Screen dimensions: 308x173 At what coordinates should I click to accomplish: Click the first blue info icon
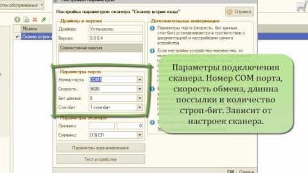[152, 28]
